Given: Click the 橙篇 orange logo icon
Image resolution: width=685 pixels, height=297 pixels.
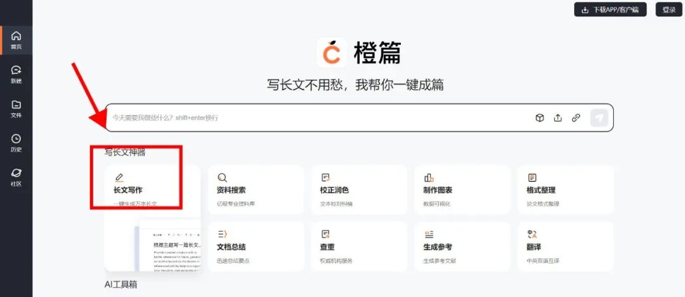Looking at the screenshot, I should click(332, 53).
